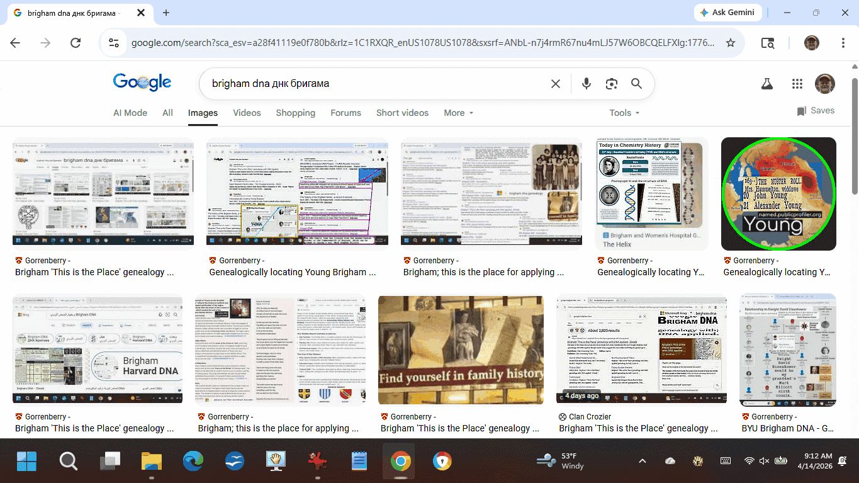Expand the More search filters dropdown
859x483 pixels.
(x=458, y=113)
